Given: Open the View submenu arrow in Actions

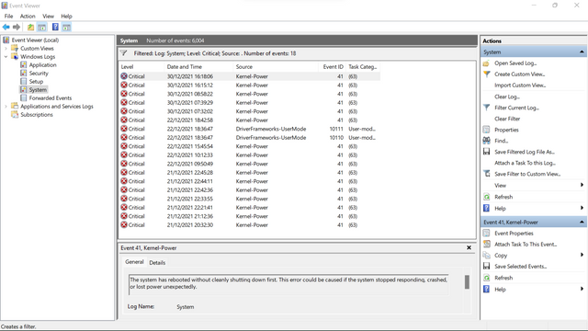Looking at the screenshot, I should pos(582,185).
